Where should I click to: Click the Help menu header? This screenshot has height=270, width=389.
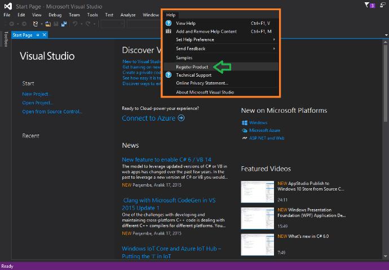click(171, 15)
